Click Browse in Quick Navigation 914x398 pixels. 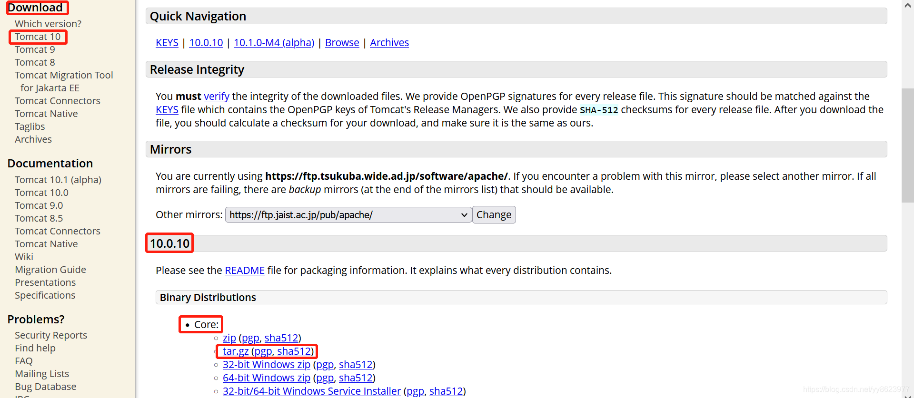coord(342,43)
